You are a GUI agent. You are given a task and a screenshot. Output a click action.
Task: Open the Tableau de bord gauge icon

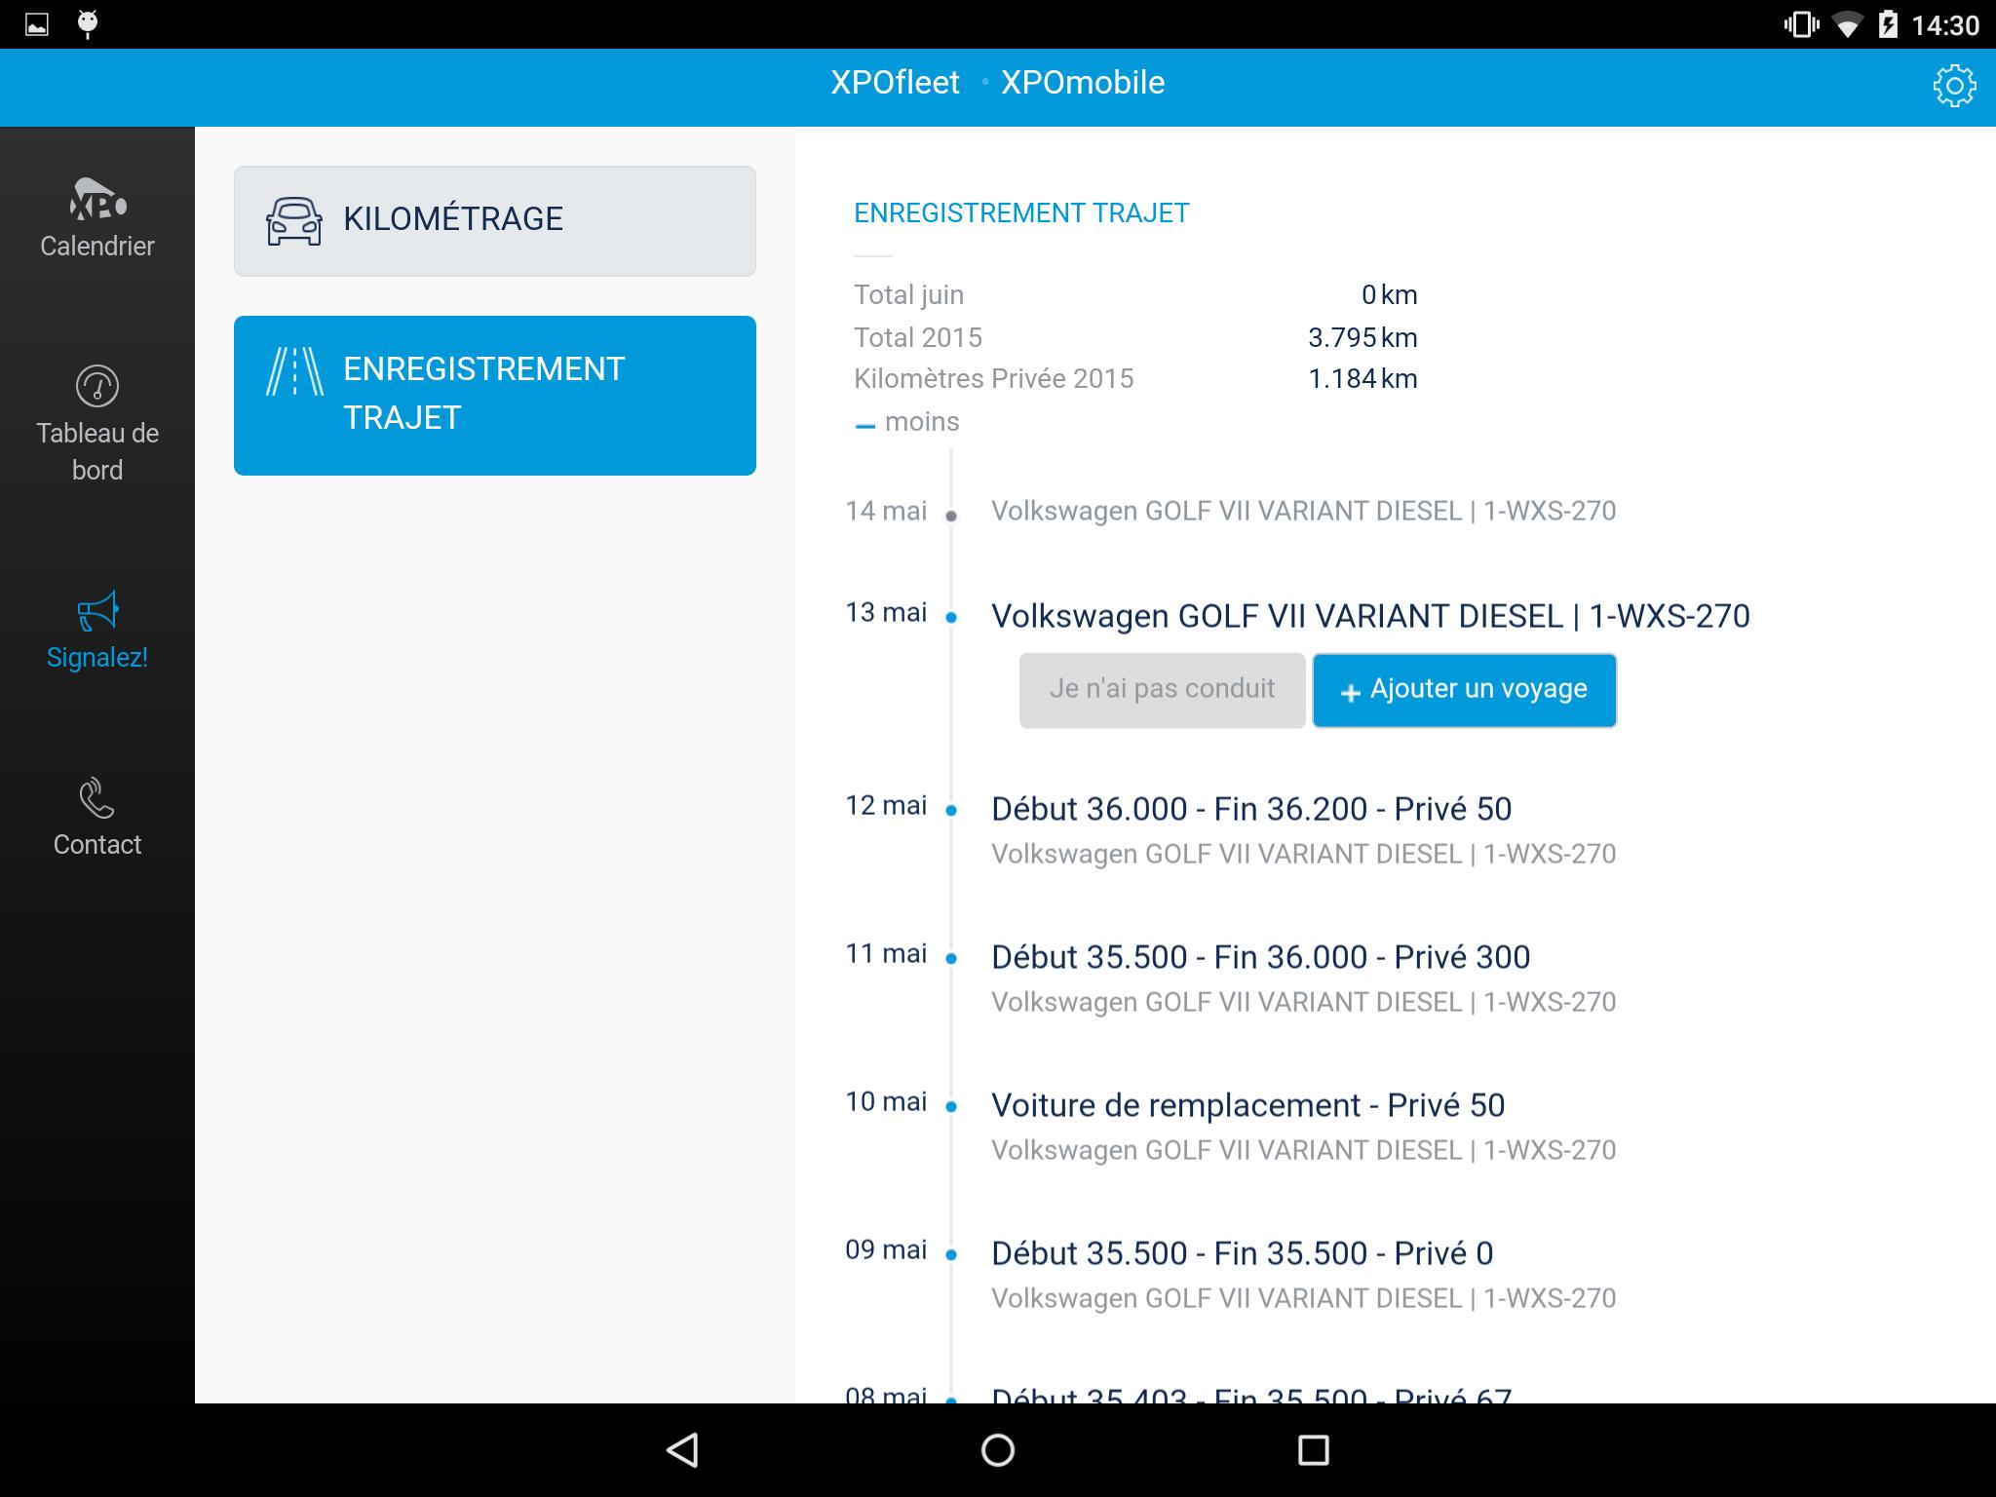97,387
